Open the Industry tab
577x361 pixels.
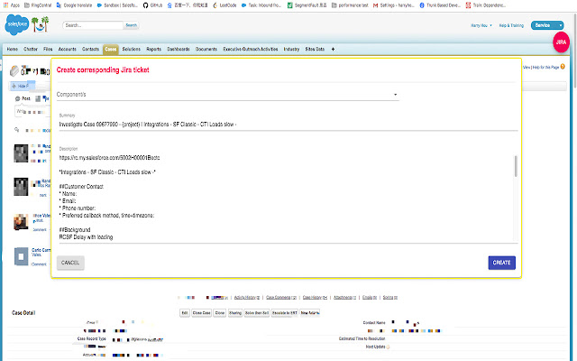click(291, 49)
